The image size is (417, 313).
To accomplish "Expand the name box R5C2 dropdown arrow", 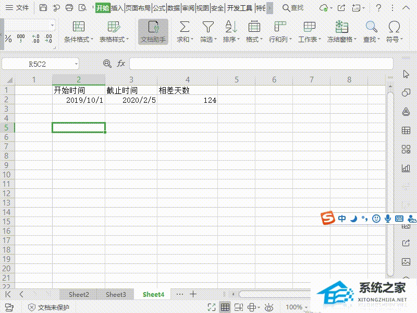I will pos(76,64).
